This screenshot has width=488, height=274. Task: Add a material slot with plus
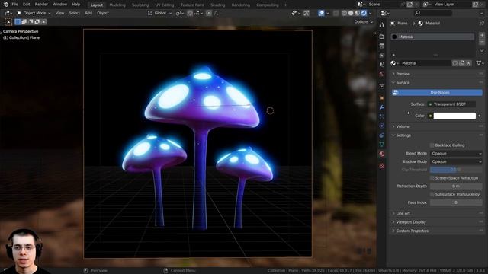click(x=482, y=36)
